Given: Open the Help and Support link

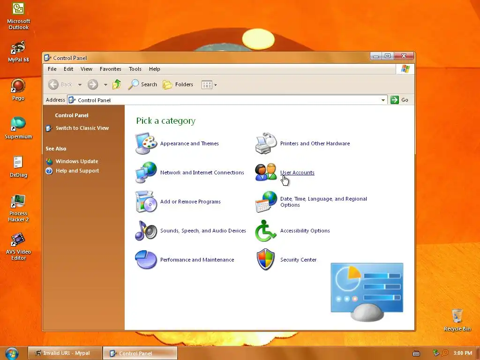Looking at the screenshot, I should point(77,171).
